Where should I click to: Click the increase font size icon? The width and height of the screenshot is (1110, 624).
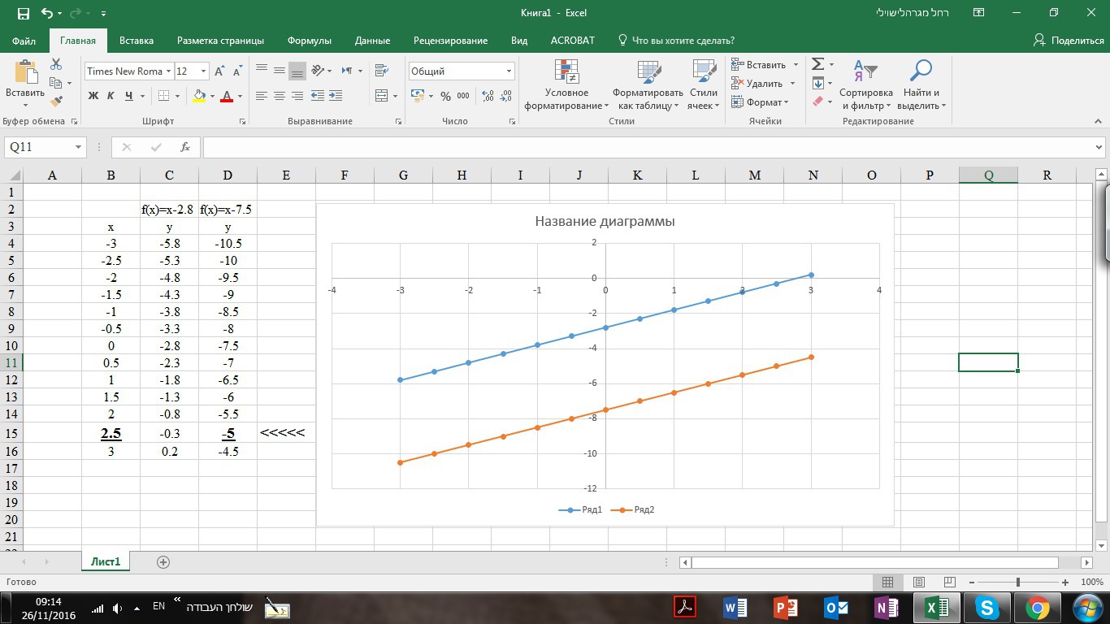click(219, 71)
